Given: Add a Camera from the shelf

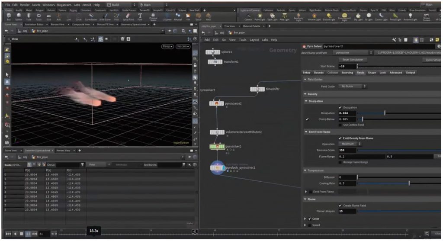Looking at the screenshot, I should tap(248, 17).
